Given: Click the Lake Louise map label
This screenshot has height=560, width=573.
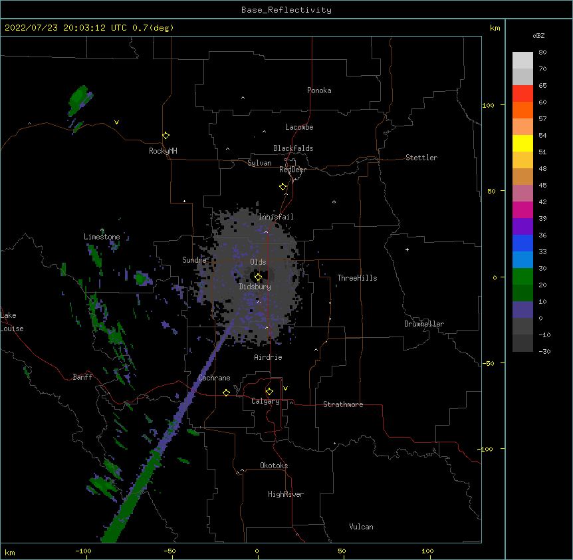Looking at the screenshot, I should point(12,322).
